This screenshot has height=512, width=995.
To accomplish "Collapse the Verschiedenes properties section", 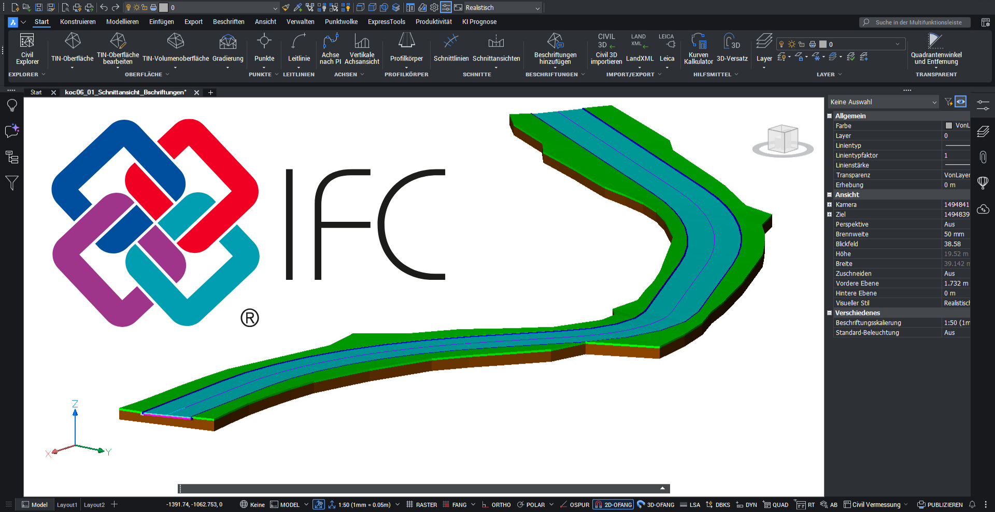I will pos(829,313).
